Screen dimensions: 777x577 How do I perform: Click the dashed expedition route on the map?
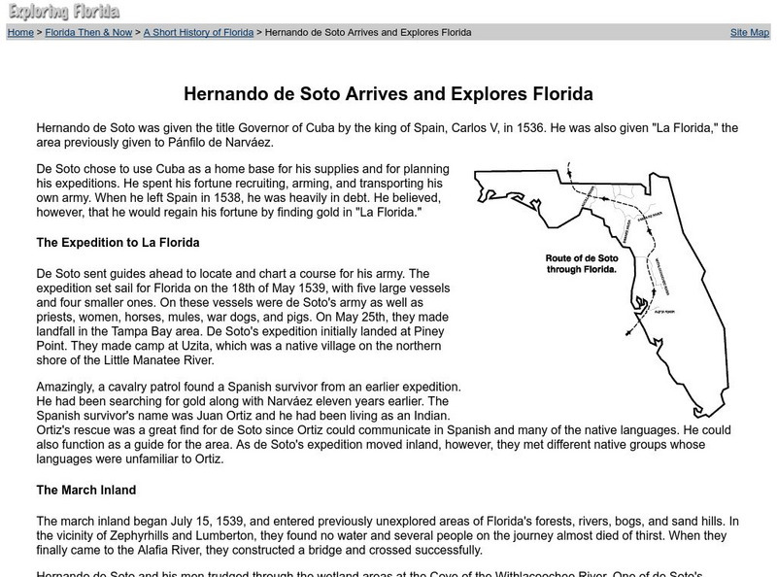click(604, 196)
